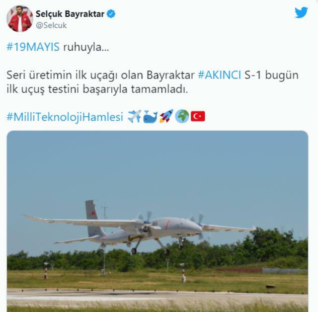Click the globe emoji

182,116
